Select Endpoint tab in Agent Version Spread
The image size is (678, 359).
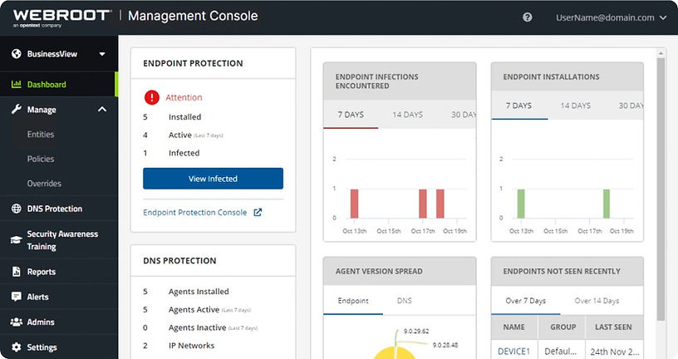[x=353, y=301]
